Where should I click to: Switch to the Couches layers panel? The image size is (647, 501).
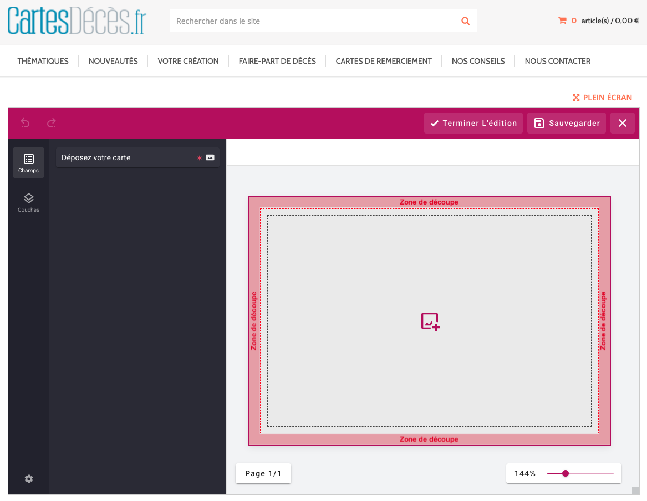coord(28,202)
